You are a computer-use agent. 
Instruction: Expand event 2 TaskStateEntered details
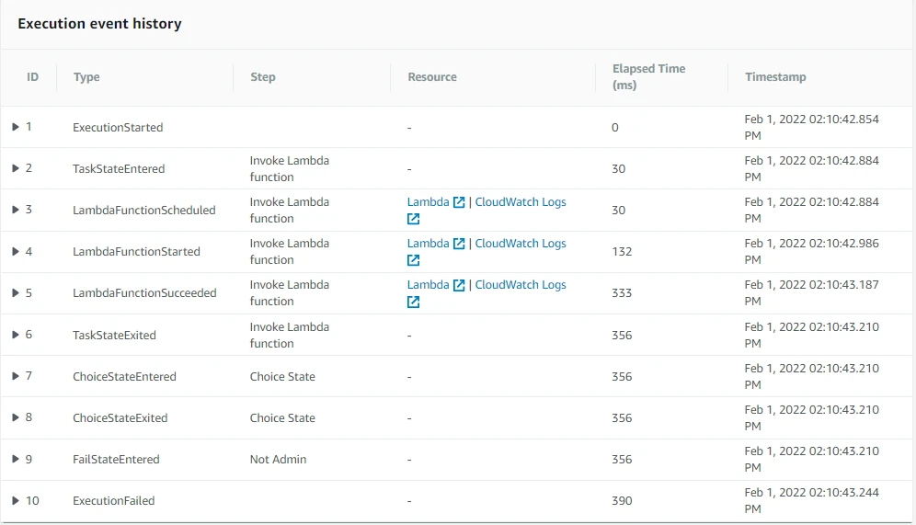click(x=16, y=168)
